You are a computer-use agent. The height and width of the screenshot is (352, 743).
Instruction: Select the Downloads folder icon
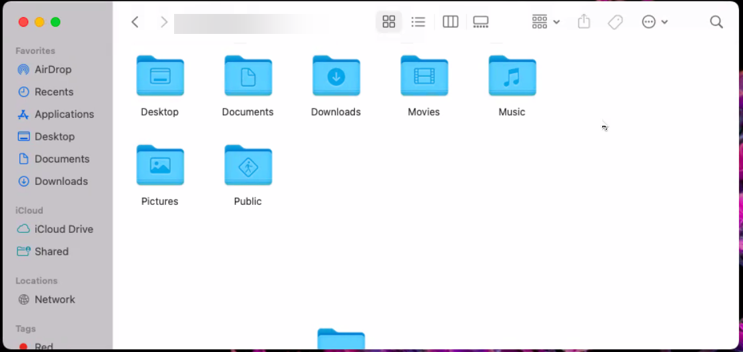[336, 77]
